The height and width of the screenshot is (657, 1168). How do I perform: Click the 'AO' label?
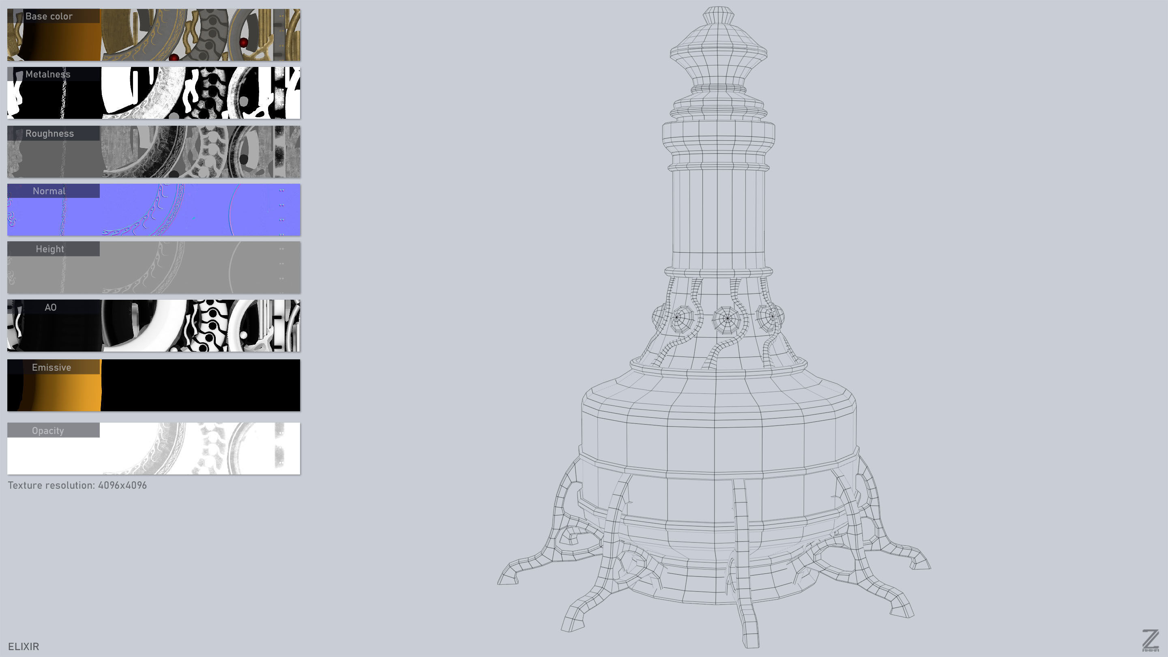pyautogui.click(x=50, y=307)
